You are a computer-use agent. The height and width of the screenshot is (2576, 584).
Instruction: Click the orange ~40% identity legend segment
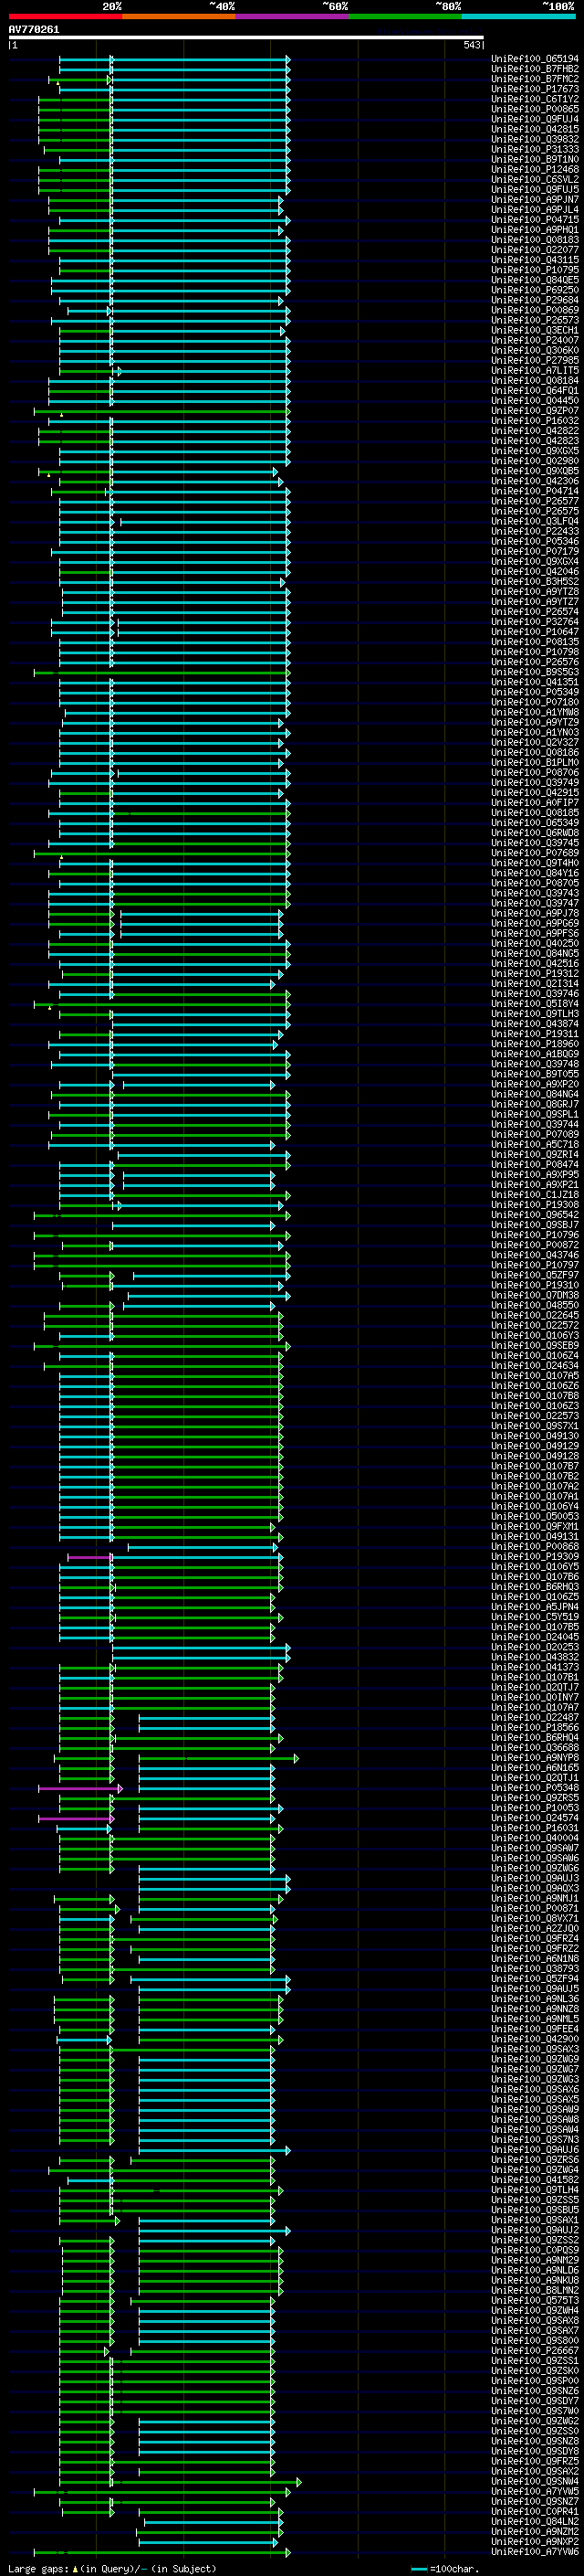[x=179, y=16]
